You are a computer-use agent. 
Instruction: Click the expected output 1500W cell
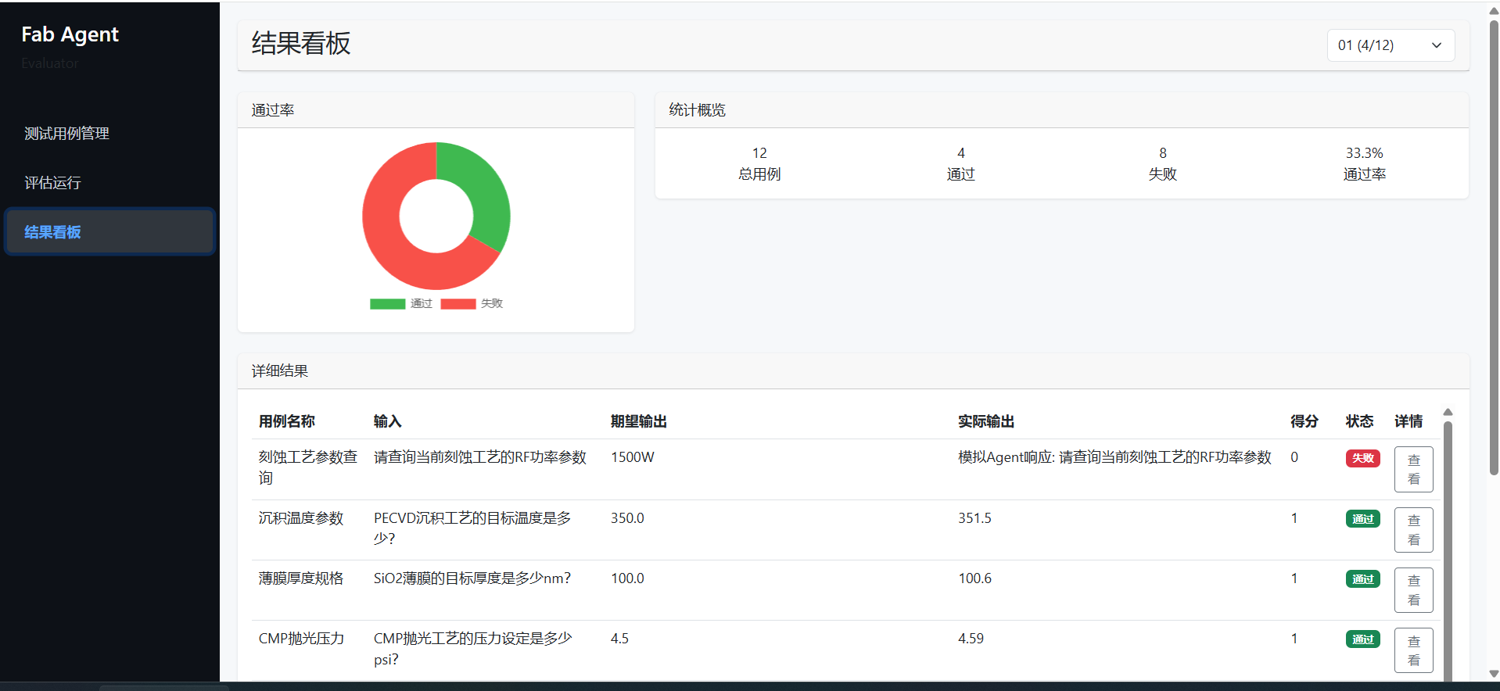(x=632, y=457)
